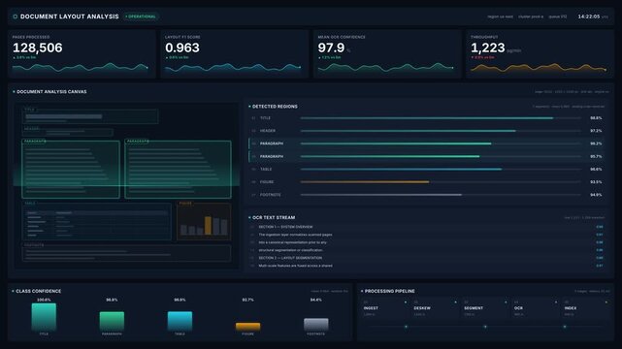Click the queue 312 label
The width and height of the screenshot is (622, 349).
[x=558, y=16]
